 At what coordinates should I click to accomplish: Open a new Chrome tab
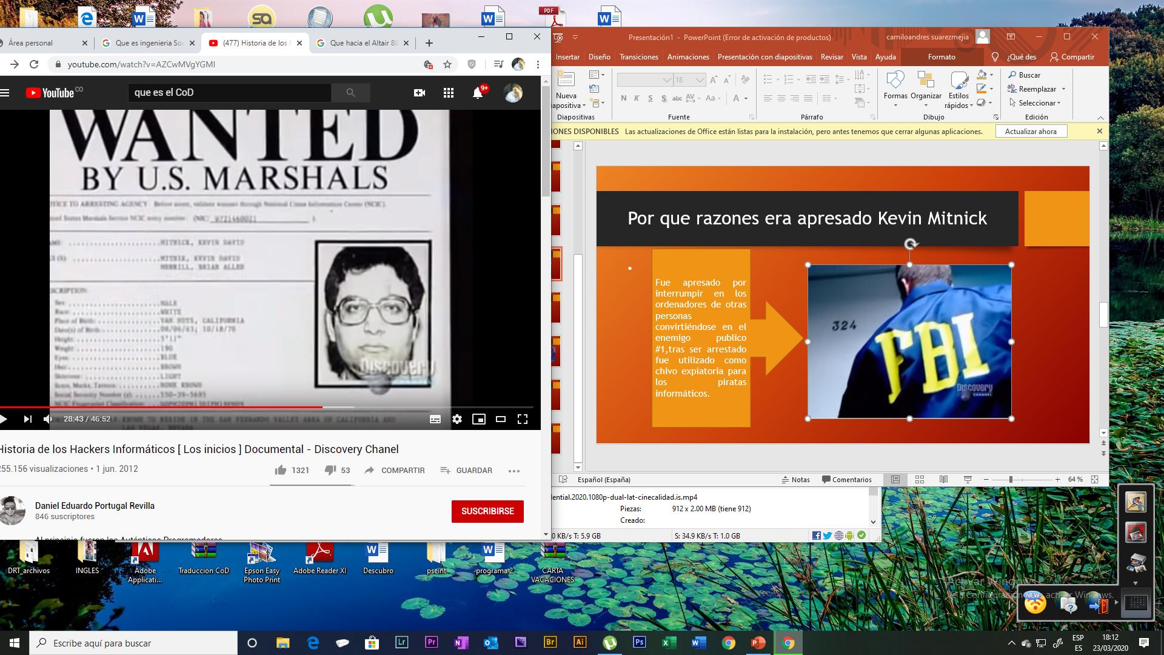click(429, 43)
